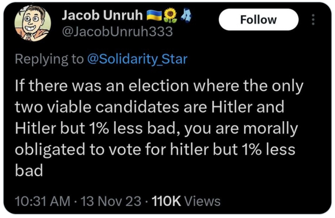Click the 10:31 AM timestamp

[42, 201]
